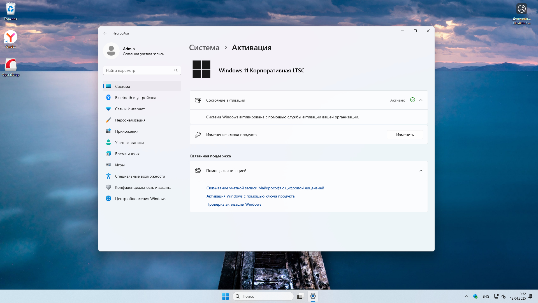Screen dimensions: 538x303
Task: Open link about linking Microsoft account
Action: click(265, 188)
